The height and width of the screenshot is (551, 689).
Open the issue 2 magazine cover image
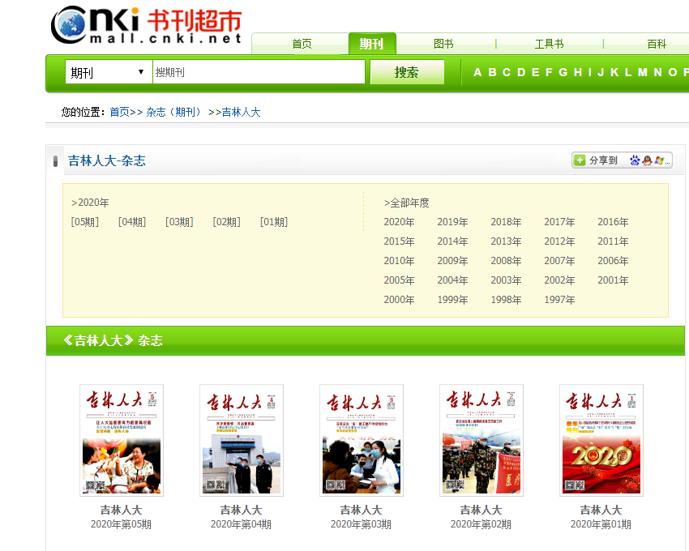point(481,440)
